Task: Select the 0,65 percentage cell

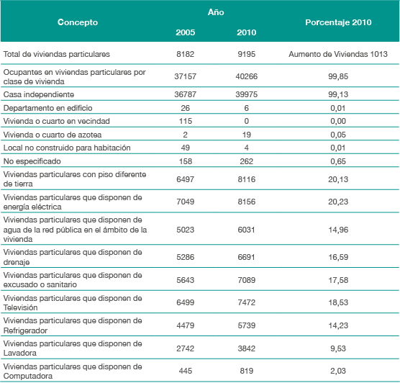Action: point(338,161)
